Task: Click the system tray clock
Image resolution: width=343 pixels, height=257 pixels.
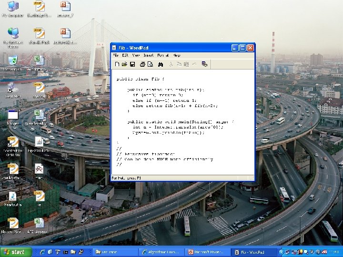Action: point(334,252)
